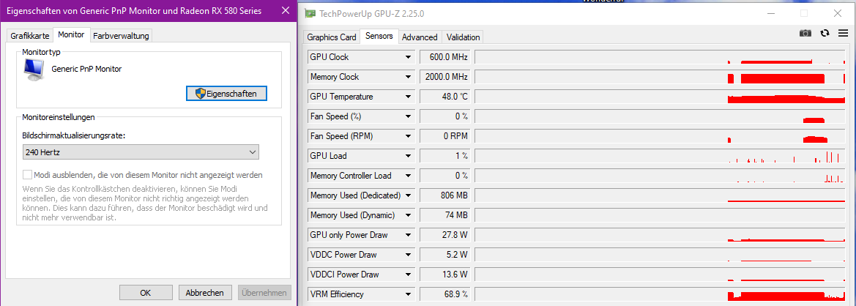Click the GPU-Z refresh icon
Viewport: 856px width, 306px height.
[825, 33]
